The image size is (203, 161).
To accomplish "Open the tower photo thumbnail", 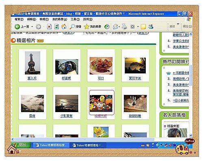I will tap(32, 63).
